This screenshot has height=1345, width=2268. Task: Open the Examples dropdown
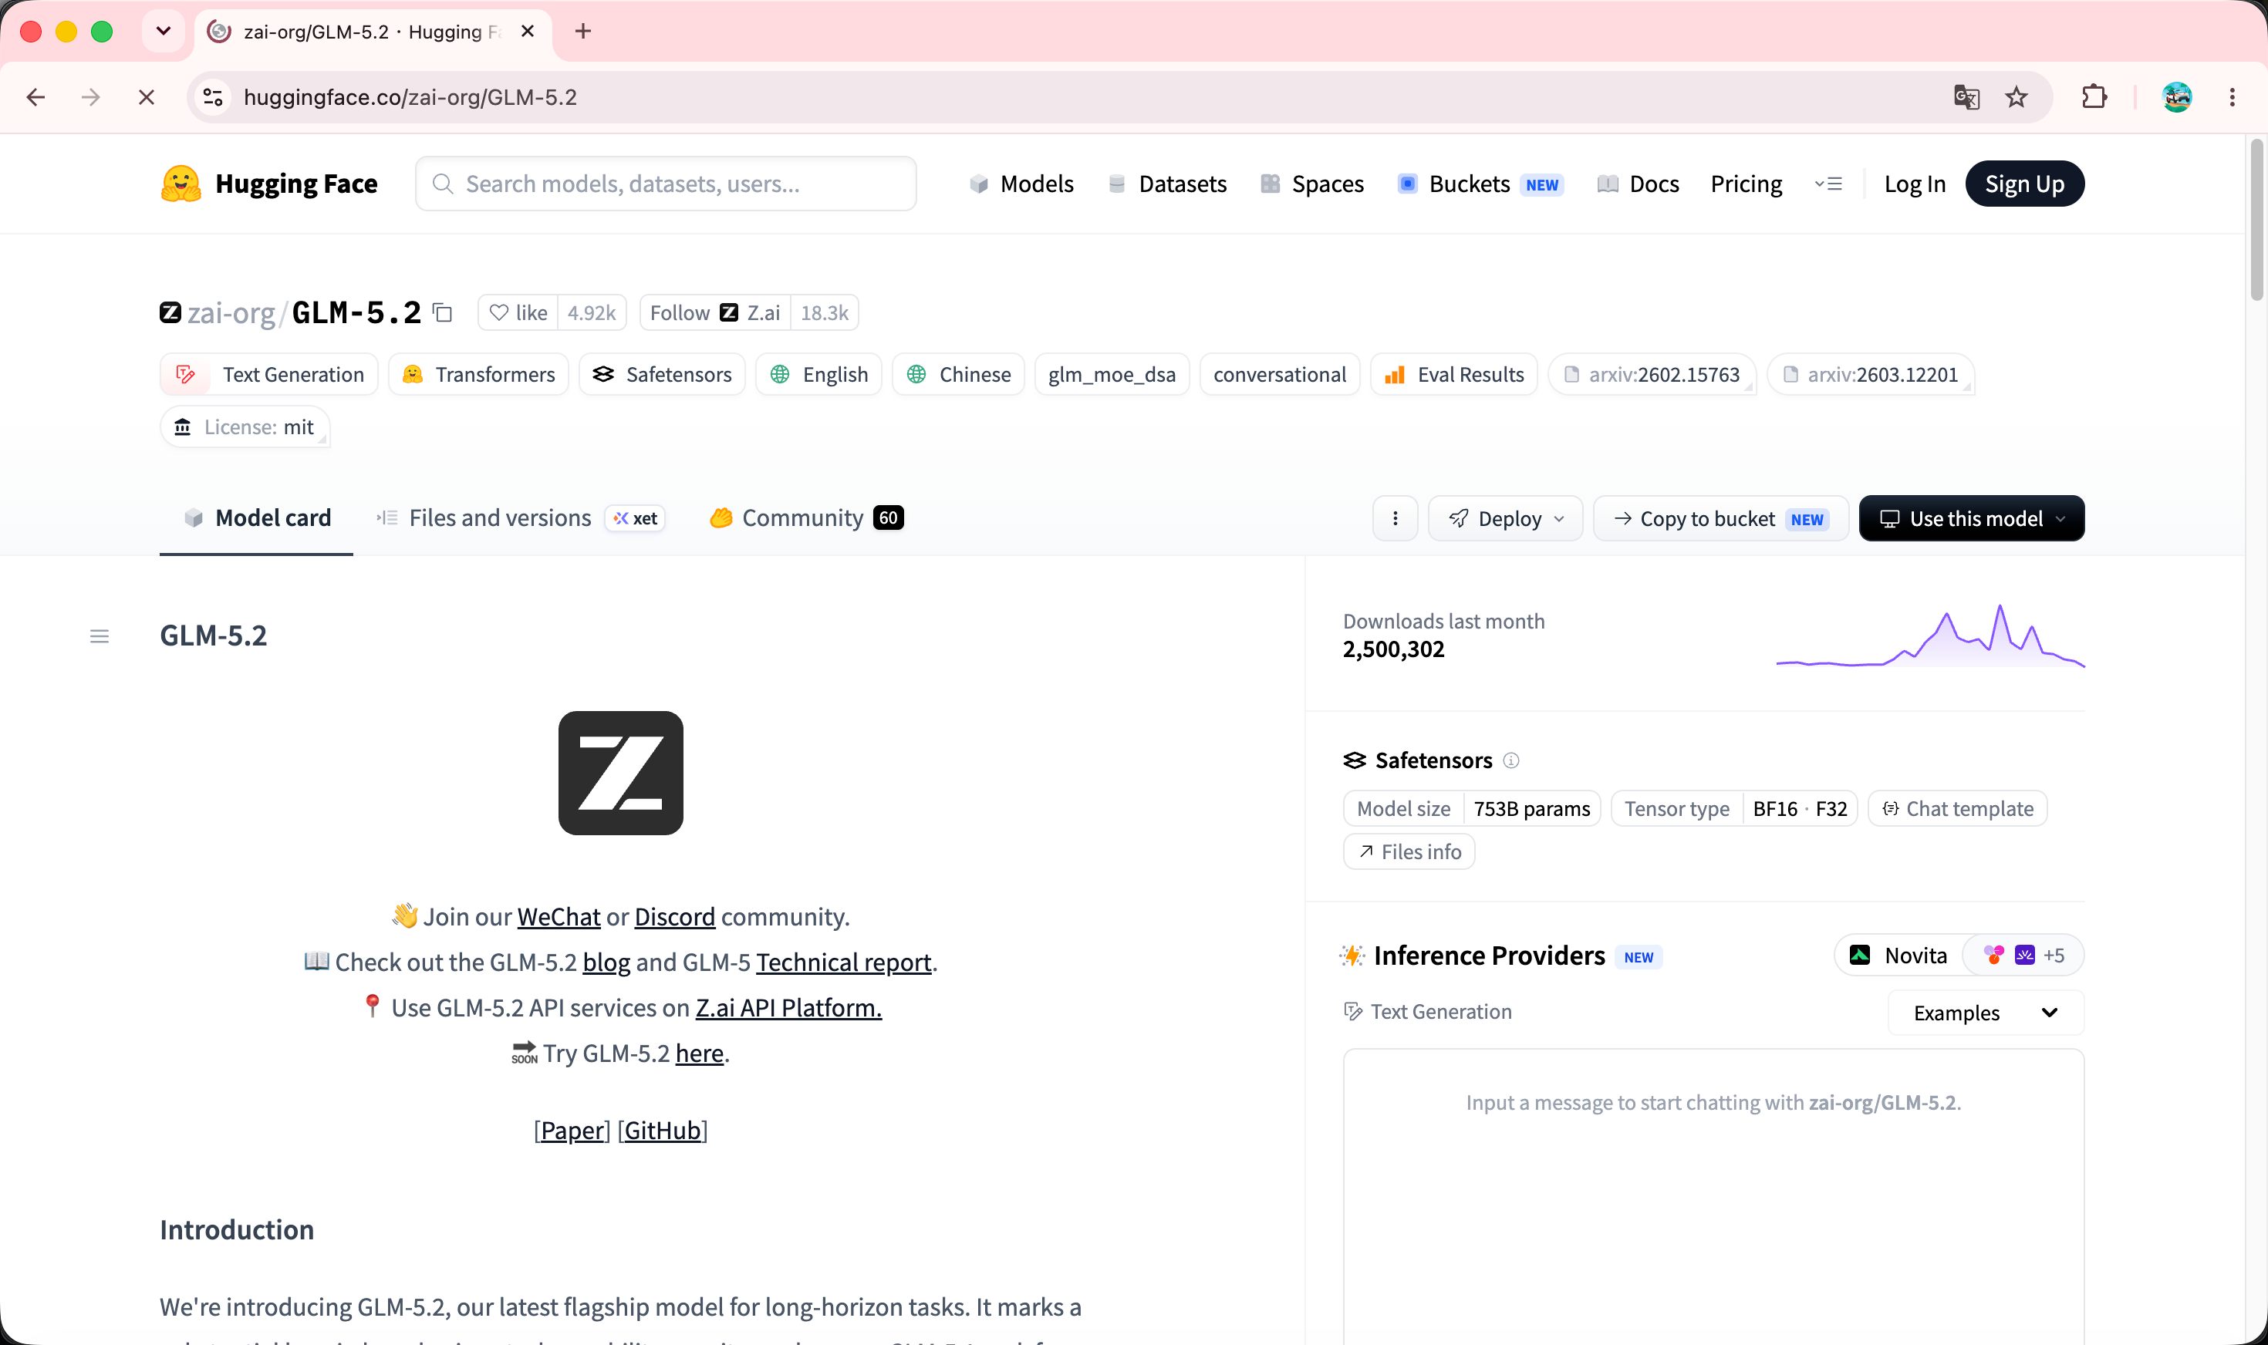point(1985,1013)
